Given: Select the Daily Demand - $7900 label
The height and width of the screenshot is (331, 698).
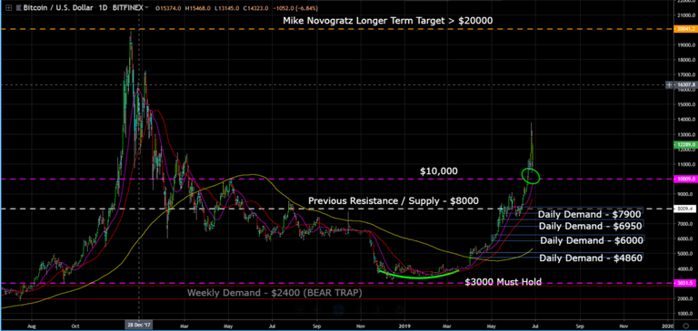Looking at the screenshot, I should [x=589, y=214].
